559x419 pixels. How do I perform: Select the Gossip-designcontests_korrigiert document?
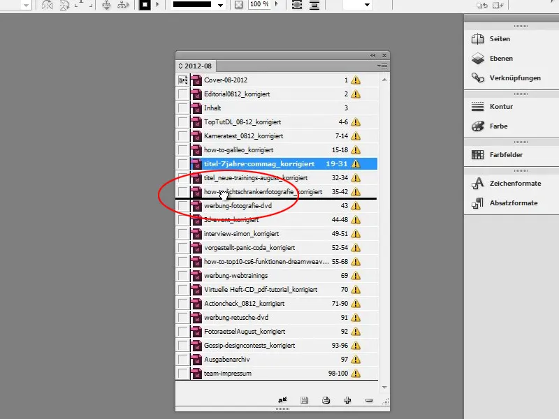click(x=284, y=346)
